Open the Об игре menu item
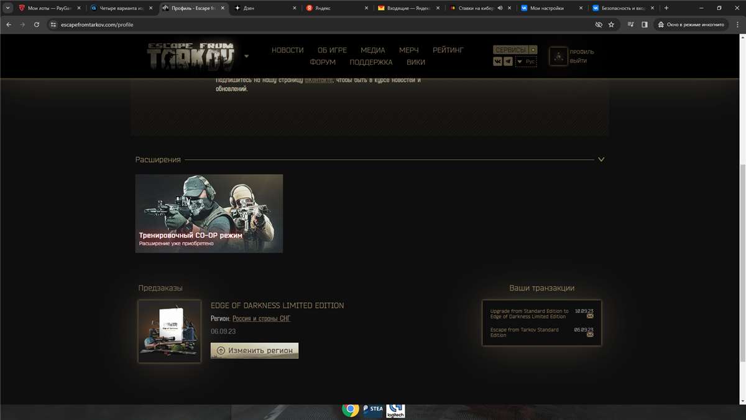 332,50
